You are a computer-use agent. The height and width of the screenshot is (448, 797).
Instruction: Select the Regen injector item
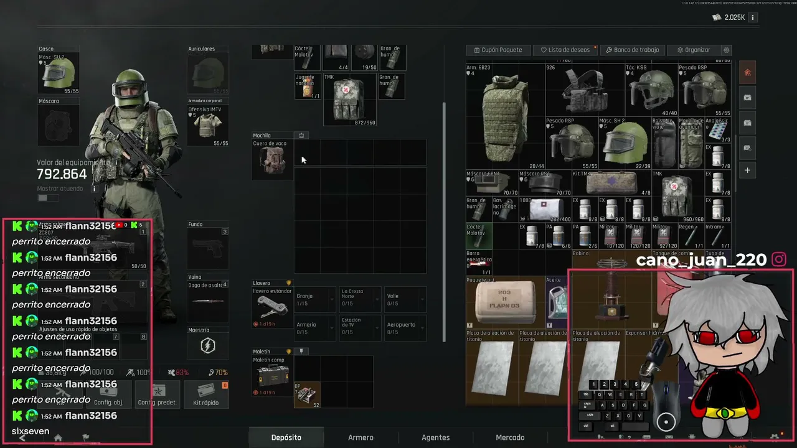pos(691,236)
